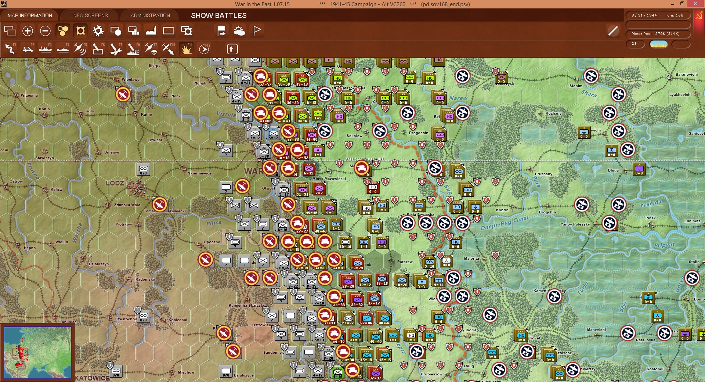Select the unit counter labeled 6=88
This screenshot has width=705, height=382.
(264, 152)
